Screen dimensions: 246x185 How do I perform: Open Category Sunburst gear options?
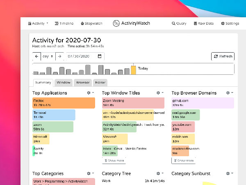coord(230,173)
